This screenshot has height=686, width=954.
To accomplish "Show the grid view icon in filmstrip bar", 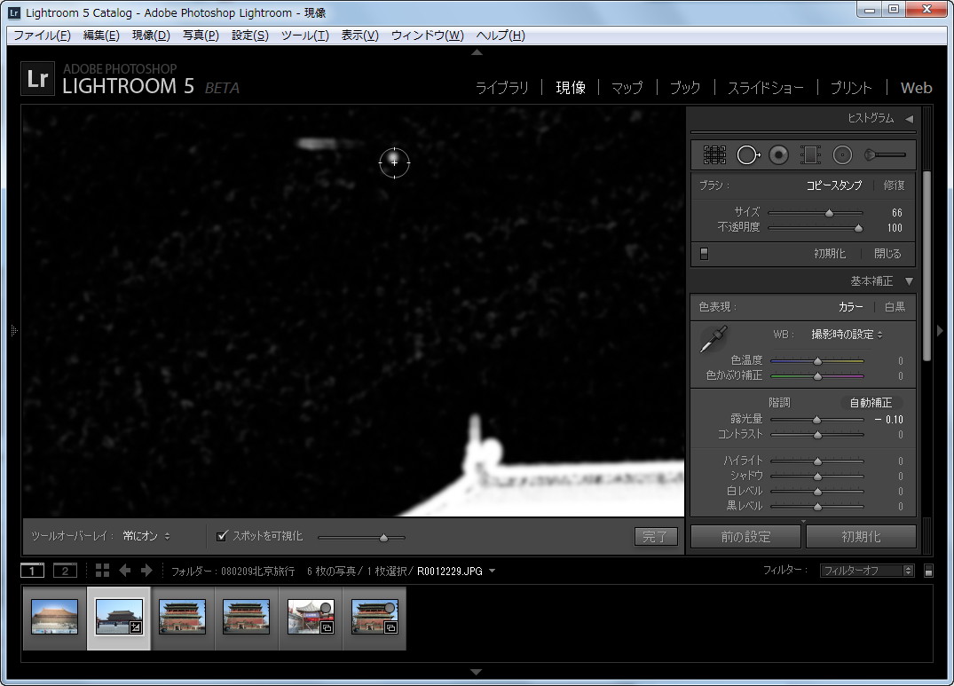I will [103, 571].
